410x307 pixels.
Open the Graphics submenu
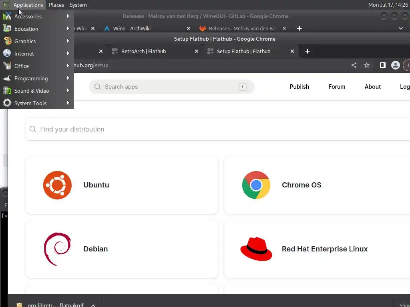[x=37, y=41]
